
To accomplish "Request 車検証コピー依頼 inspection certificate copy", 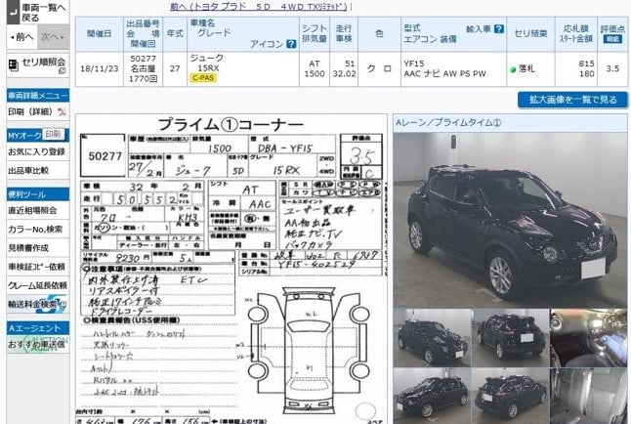I will click(38, 267).
